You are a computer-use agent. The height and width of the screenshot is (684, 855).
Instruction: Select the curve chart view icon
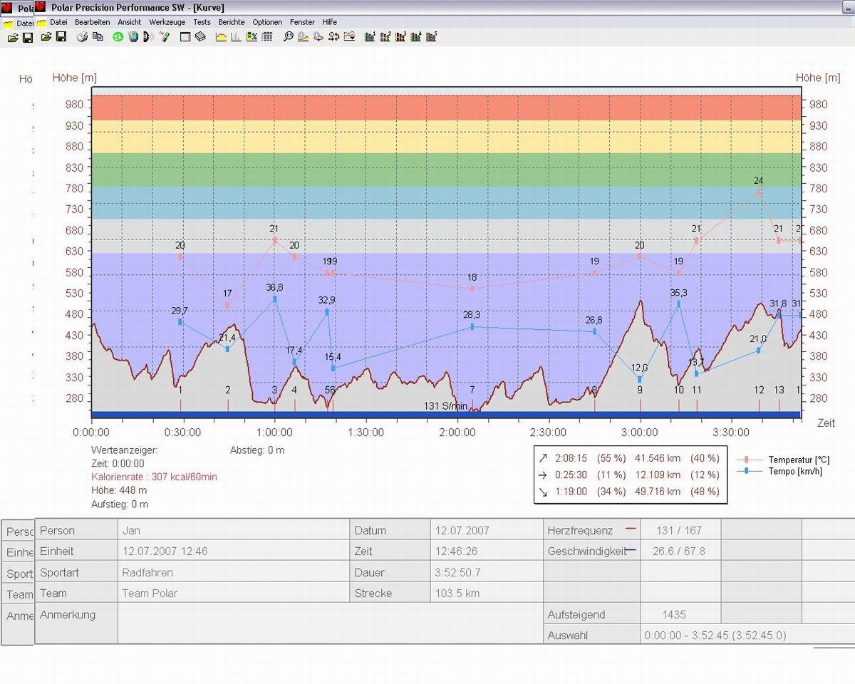point(221,37)
